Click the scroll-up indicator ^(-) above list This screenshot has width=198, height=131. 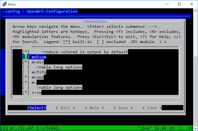(x=27, y=47)
